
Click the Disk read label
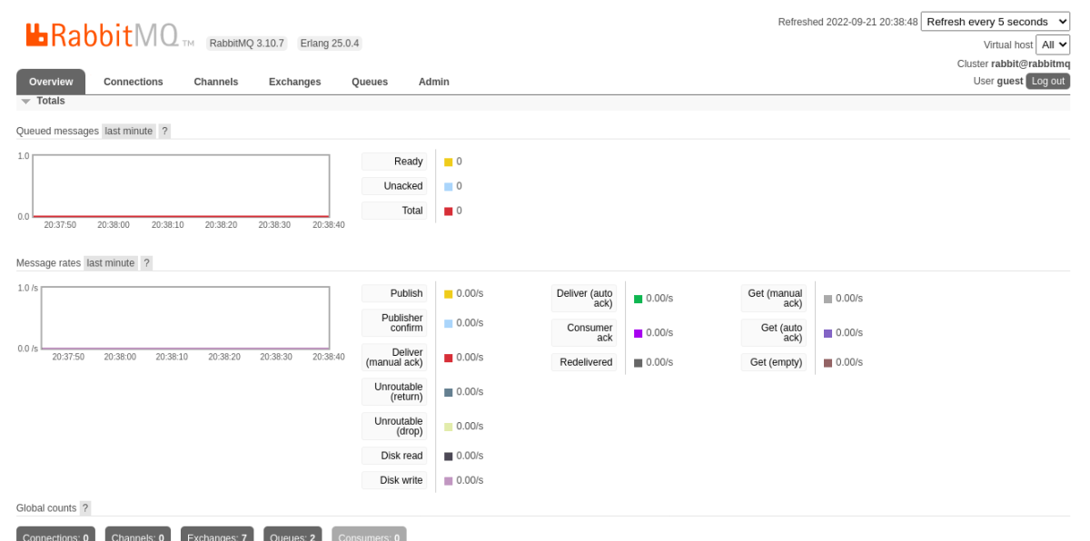point(394,456)
